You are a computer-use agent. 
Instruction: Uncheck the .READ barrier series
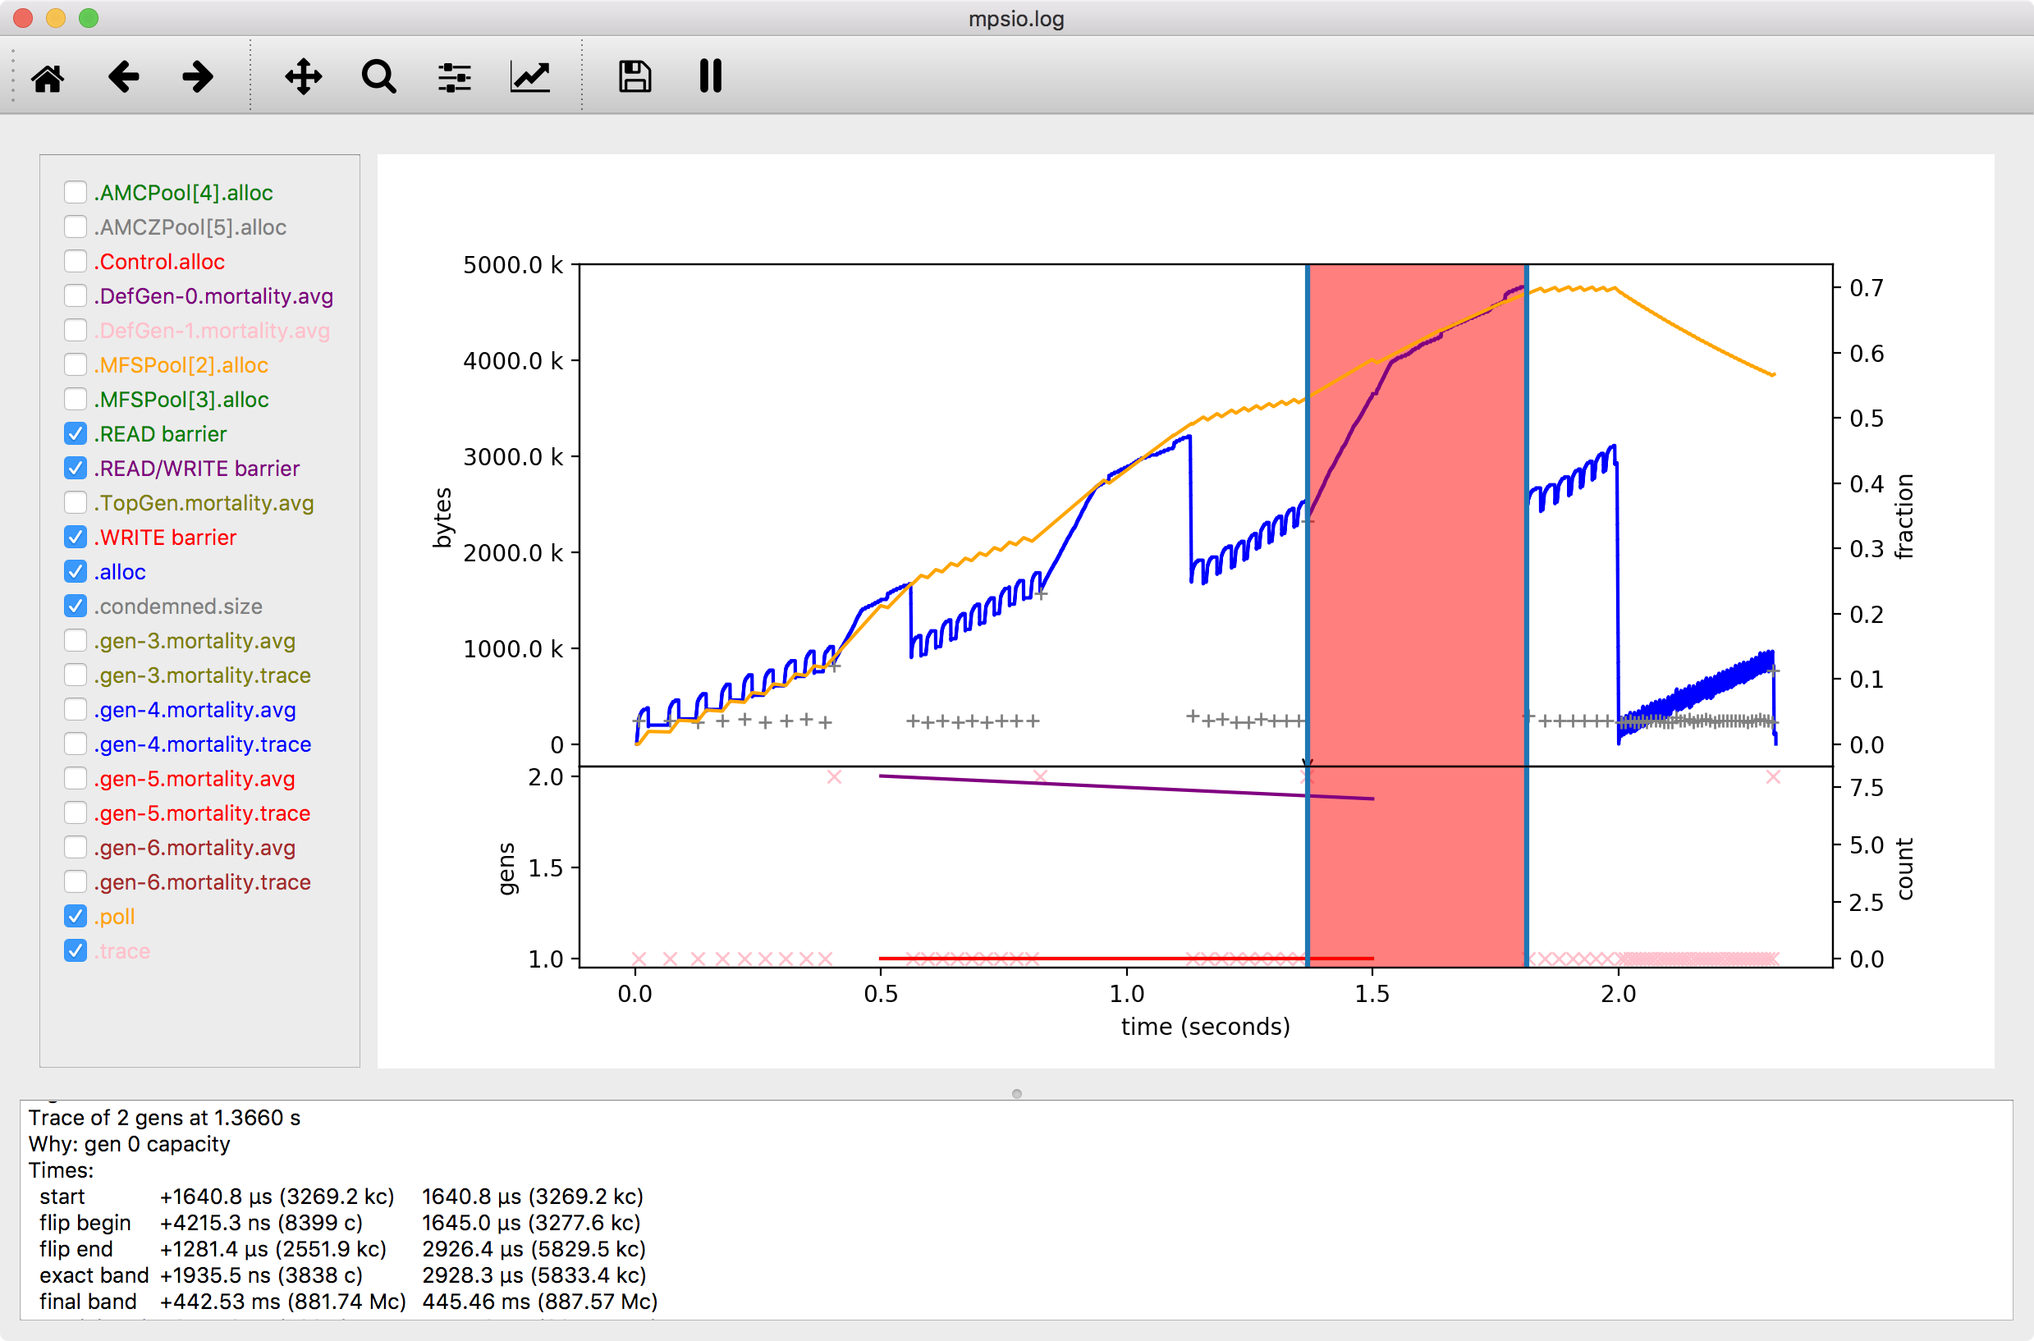[x=76, y=433]
